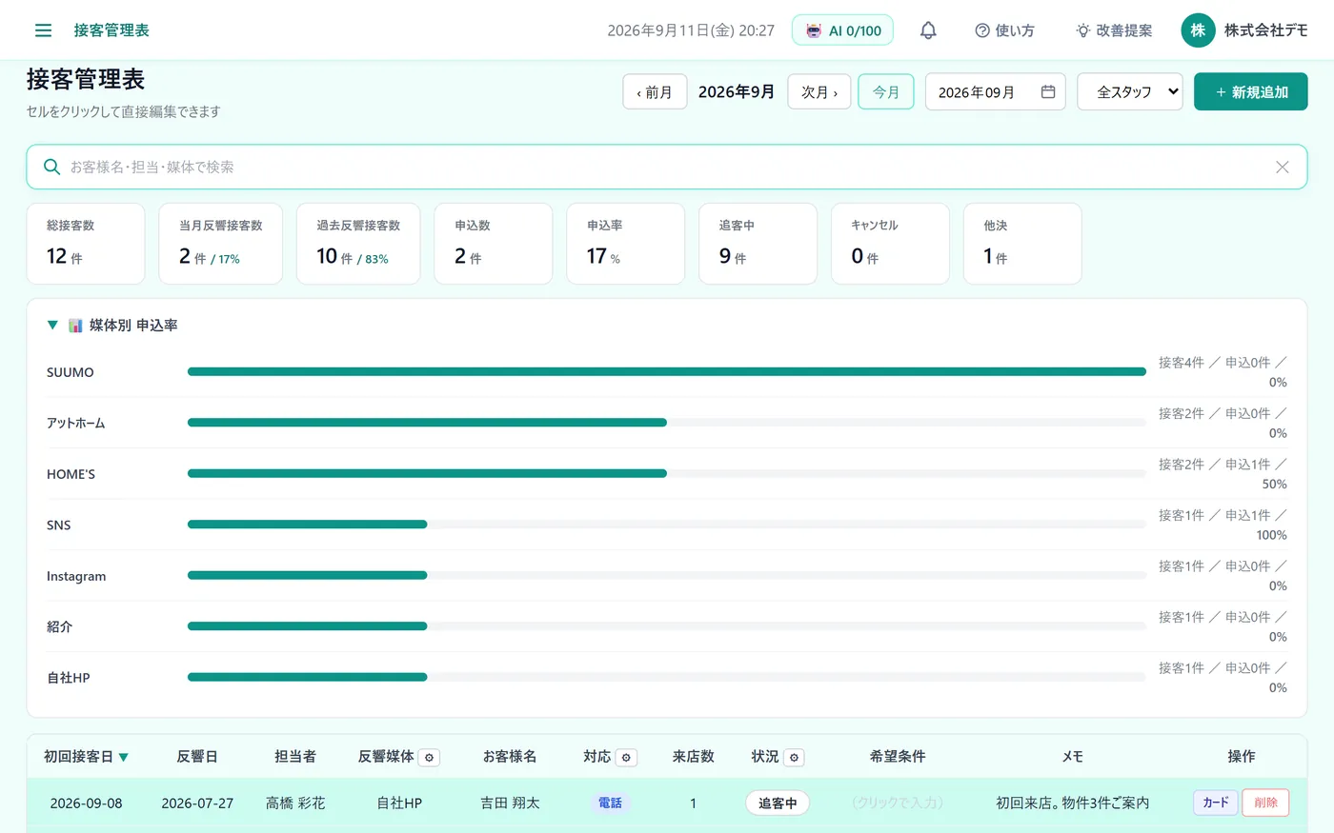Click the 株 company avatar circle
Image resolution: width=1334 pixels, height=833 pixels.
(x=1198, y=30)
